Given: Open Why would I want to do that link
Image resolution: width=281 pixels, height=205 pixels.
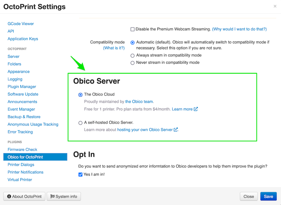Looking at the screenshot, I should (240, 29).
